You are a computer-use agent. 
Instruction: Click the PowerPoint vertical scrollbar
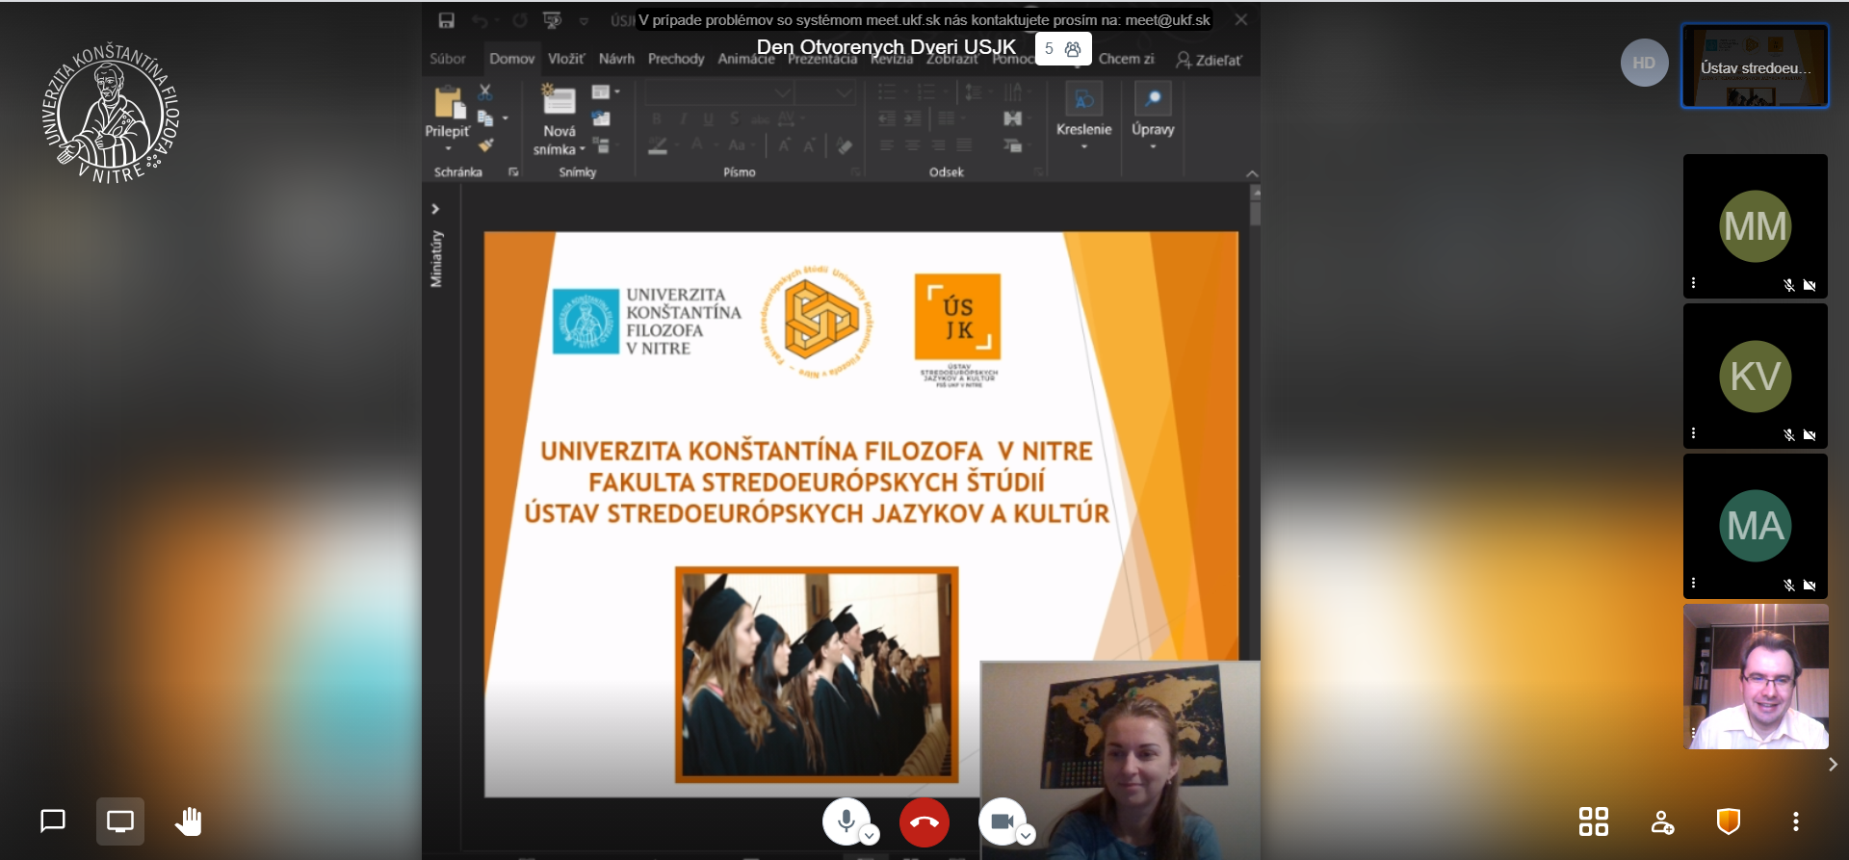pyautogui.click(x=1255, y=212)
